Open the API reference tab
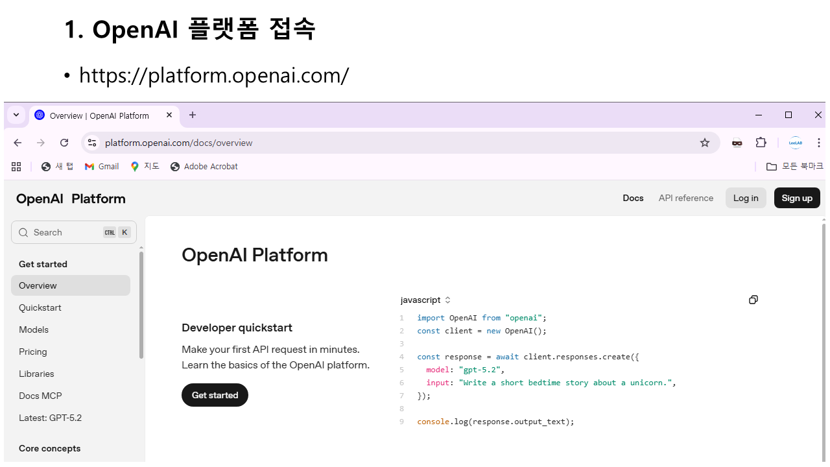Viewport: 830px width, 467px height. click(685, 198)
